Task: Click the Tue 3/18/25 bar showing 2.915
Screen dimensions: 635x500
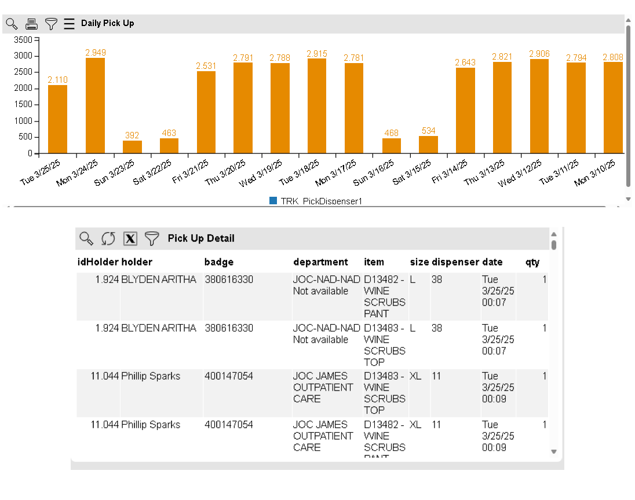Action: [317, 106]
